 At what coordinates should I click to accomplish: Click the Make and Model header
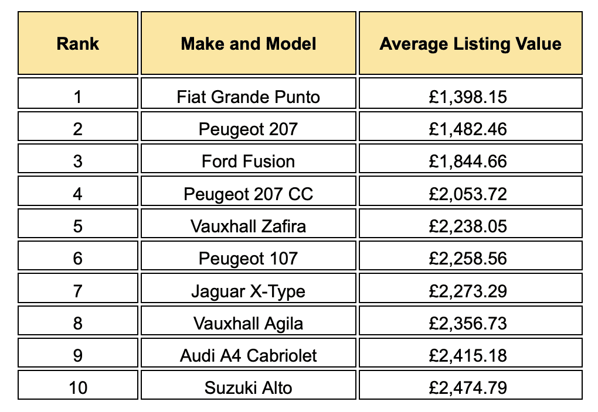pyautogui.click(x=248, y=43)
